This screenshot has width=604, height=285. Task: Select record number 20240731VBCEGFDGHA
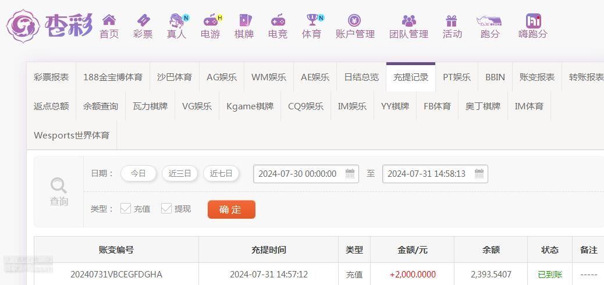(x=116, y=275)
